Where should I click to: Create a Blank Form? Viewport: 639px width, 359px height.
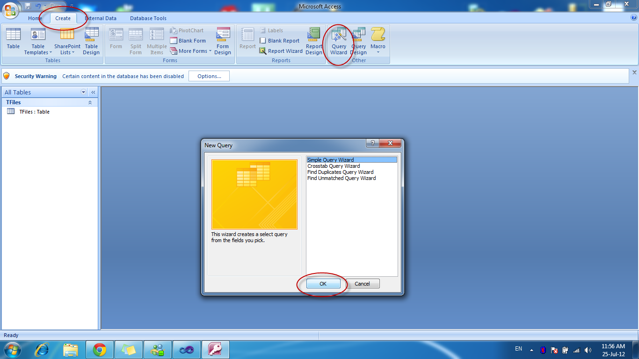click(188, 41)
